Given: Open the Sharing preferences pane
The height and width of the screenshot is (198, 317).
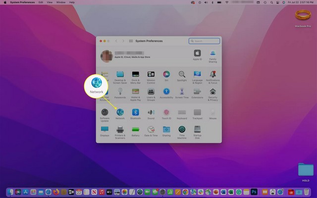Looking at the screenshot, I should 166,130.
